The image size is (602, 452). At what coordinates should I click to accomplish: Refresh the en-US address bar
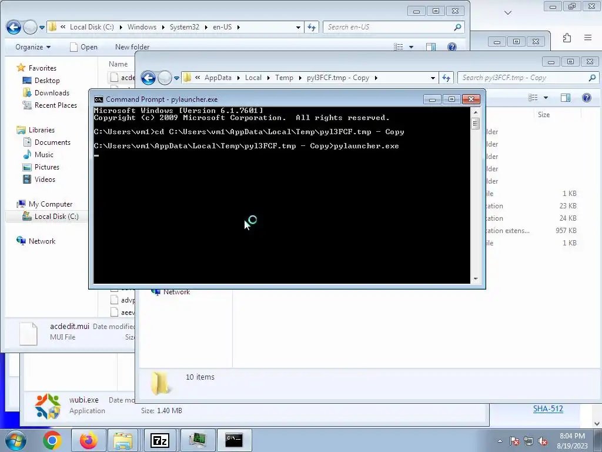tap(312, 27)
